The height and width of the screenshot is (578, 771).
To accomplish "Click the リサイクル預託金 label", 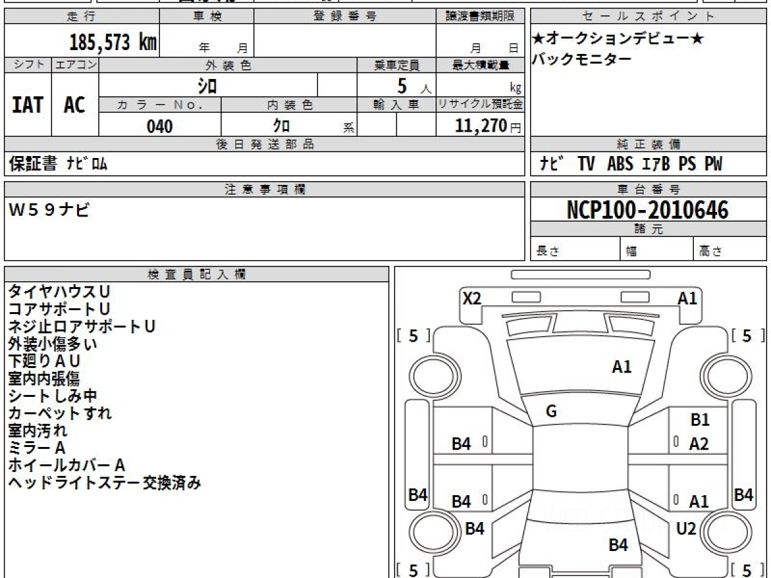I will (480, 105).
